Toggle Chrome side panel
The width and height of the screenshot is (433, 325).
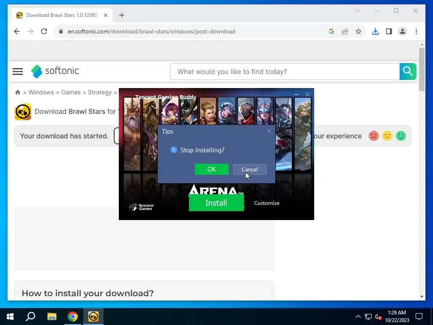tap(389, 31)
